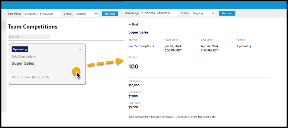This screenshot has width=288, height=128.
Task: Open the ellipsis menu on Super Sales card
Action: tap(80, 50)
